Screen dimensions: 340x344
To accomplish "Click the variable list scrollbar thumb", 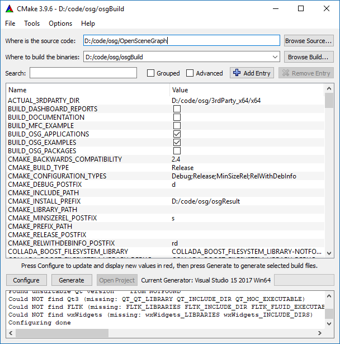I will pyautogui.click(x=329, y=101).
